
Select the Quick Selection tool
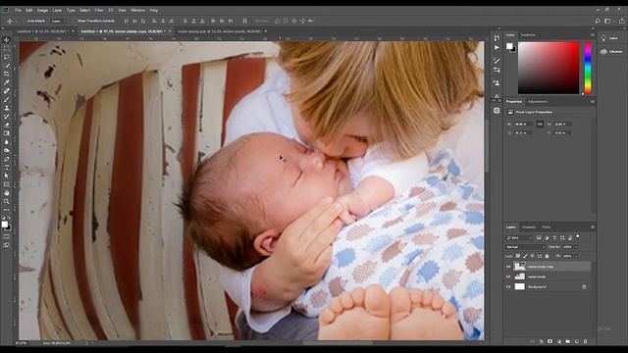point(7,66)
